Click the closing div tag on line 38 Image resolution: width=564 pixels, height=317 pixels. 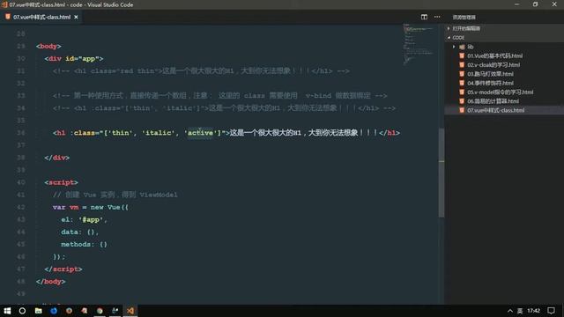click(x=56, y=158)
